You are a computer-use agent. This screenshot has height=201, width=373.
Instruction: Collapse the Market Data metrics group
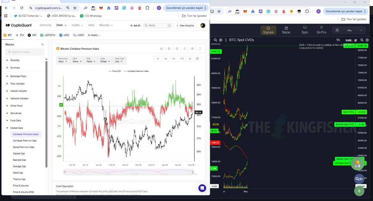point(16,128)
